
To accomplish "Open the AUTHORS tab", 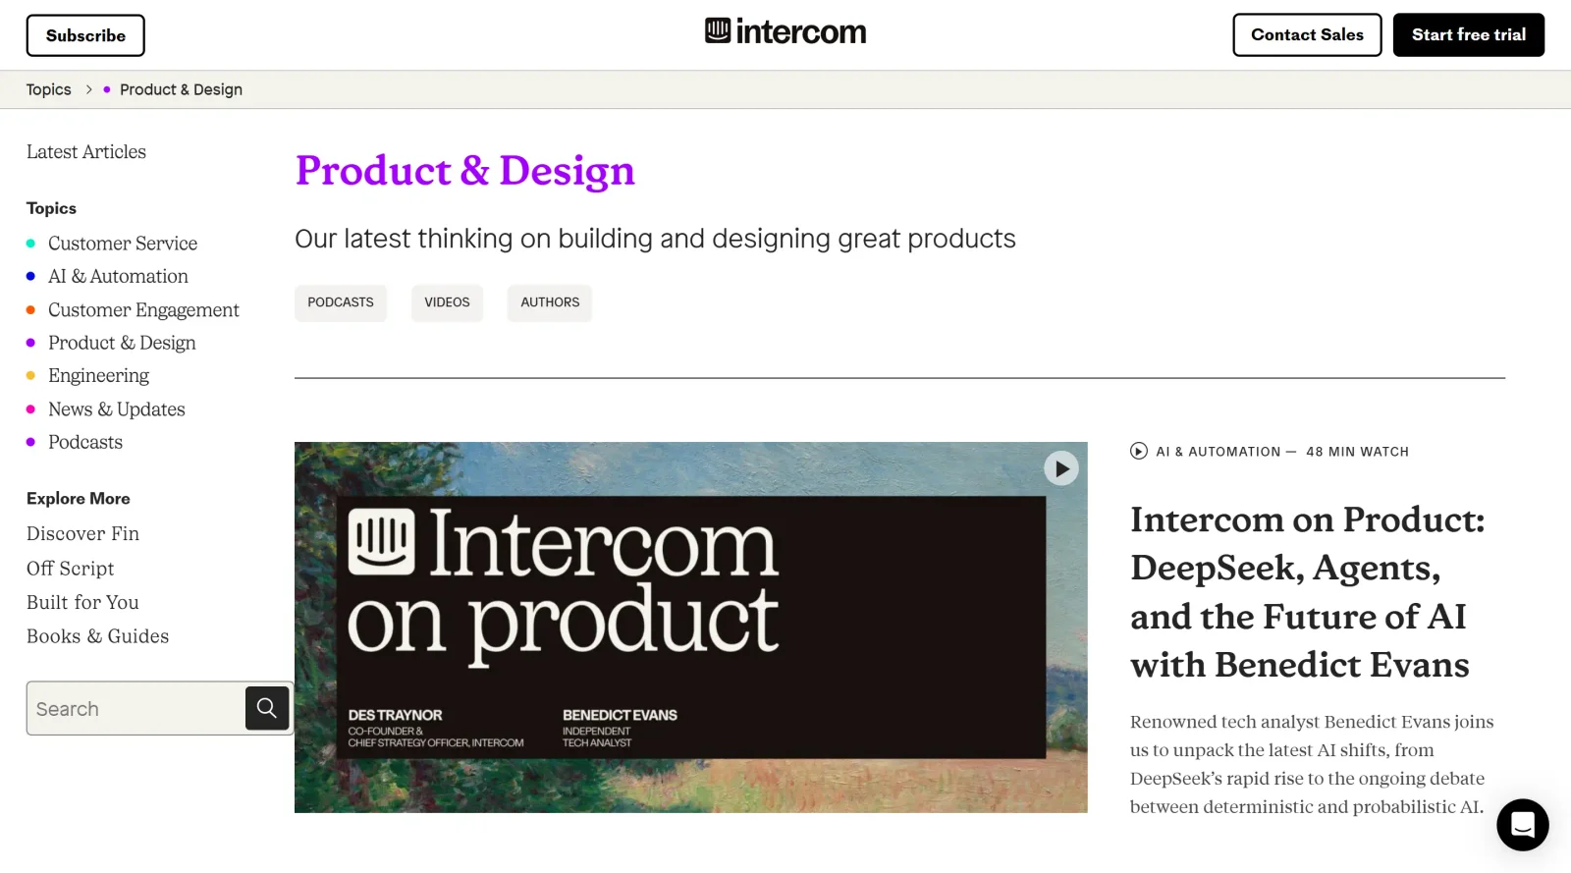I will 549,302.
